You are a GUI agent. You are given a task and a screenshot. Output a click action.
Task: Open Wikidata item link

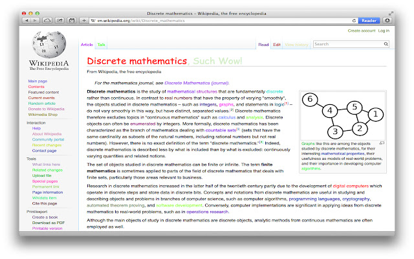(x=44, y=197)
